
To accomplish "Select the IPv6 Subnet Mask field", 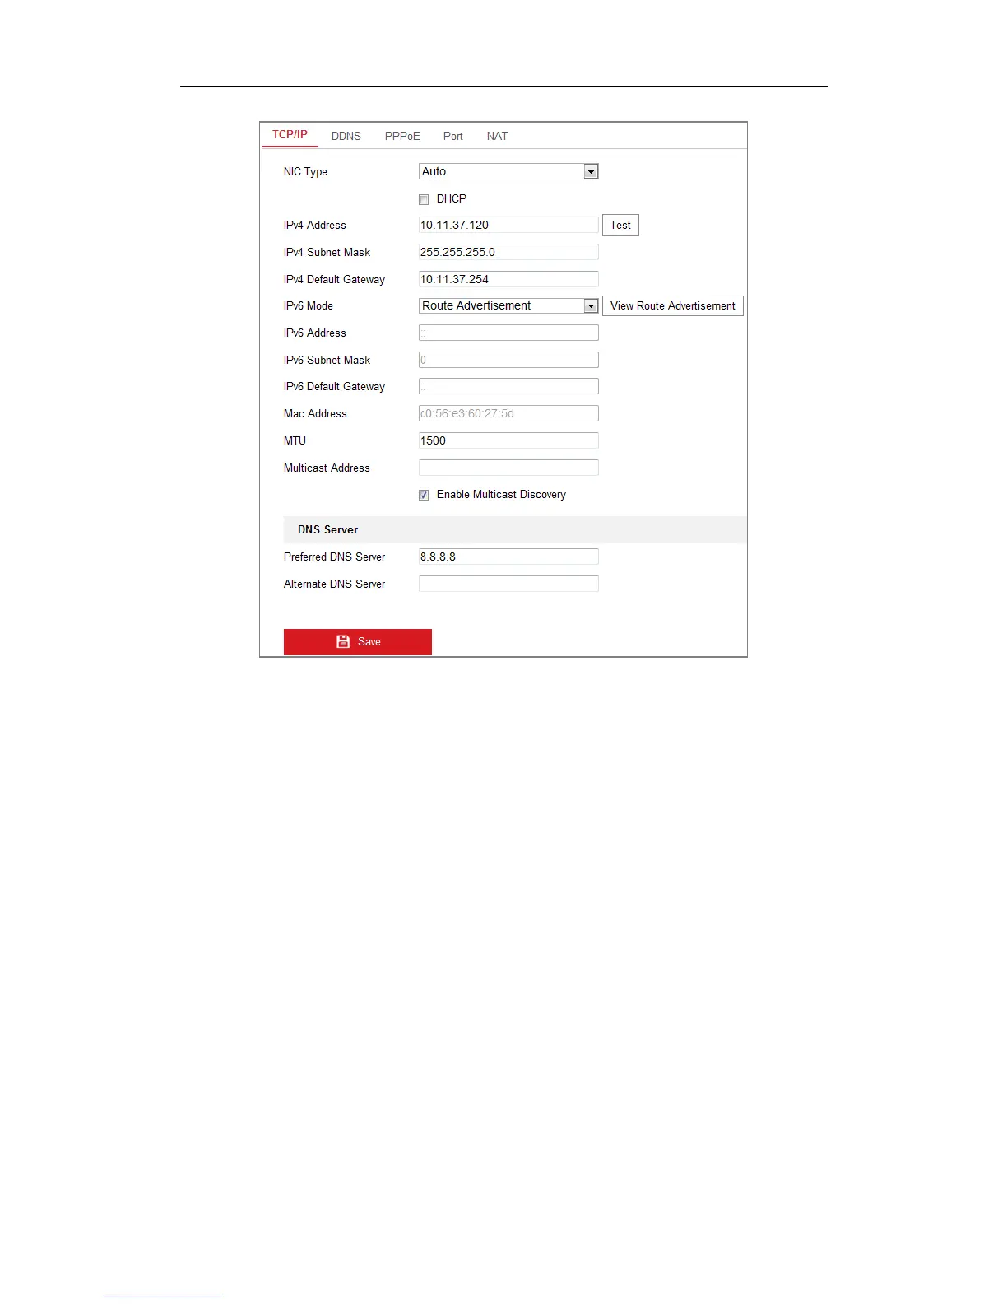I will (508, 360).
